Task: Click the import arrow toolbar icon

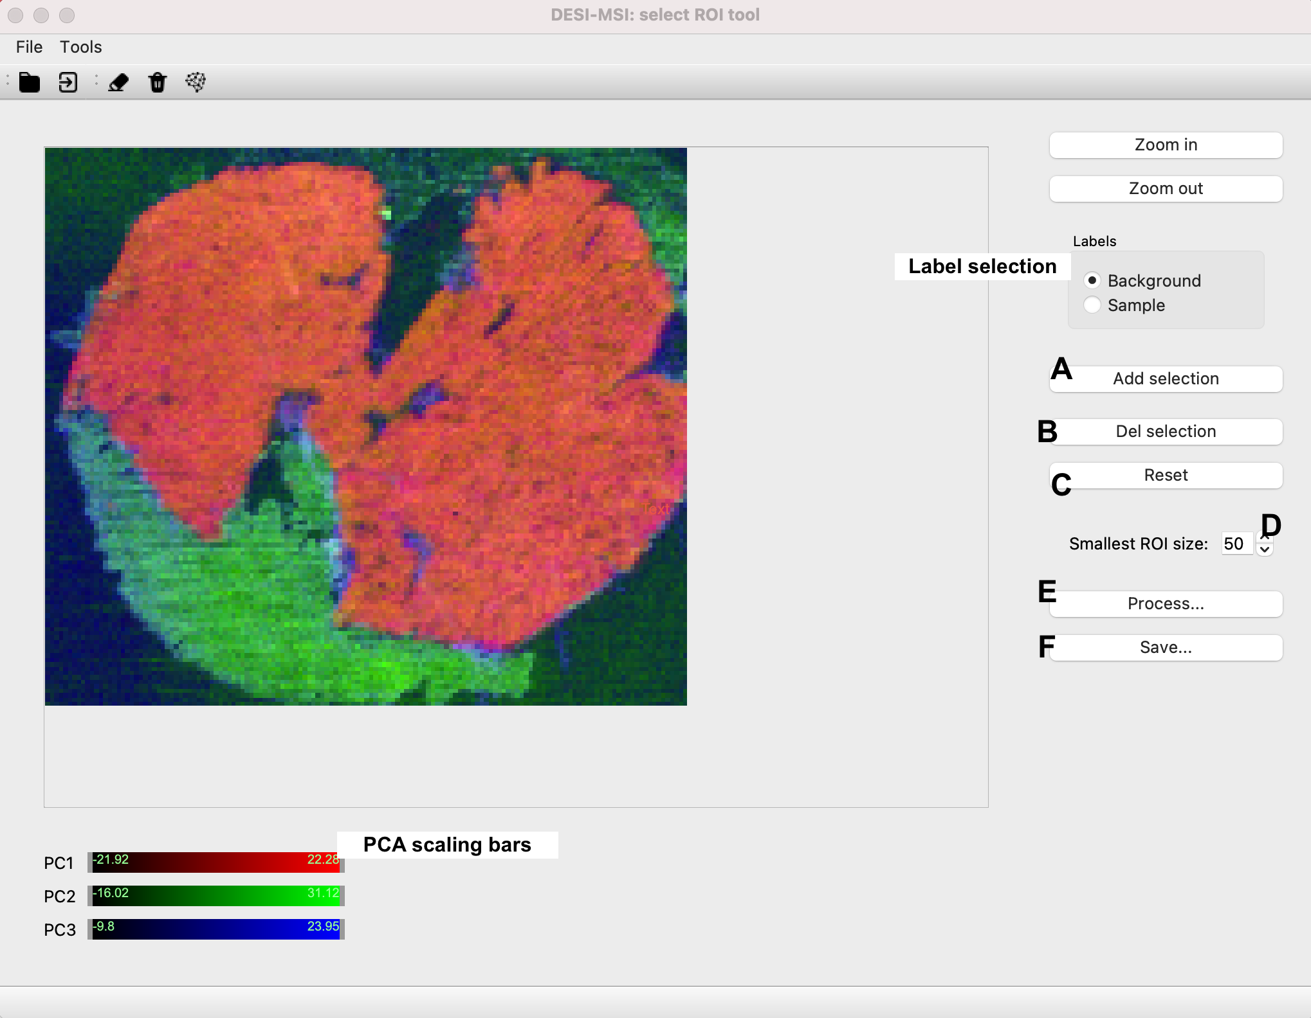Action: click(x=68, y=82)
